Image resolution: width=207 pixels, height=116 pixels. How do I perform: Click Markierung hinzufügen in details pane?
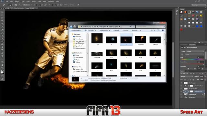click(x=108, y=80)
